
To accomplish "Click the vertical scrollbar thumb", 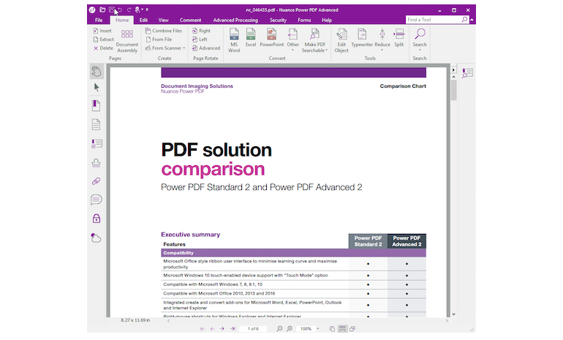I will (453, 90).
